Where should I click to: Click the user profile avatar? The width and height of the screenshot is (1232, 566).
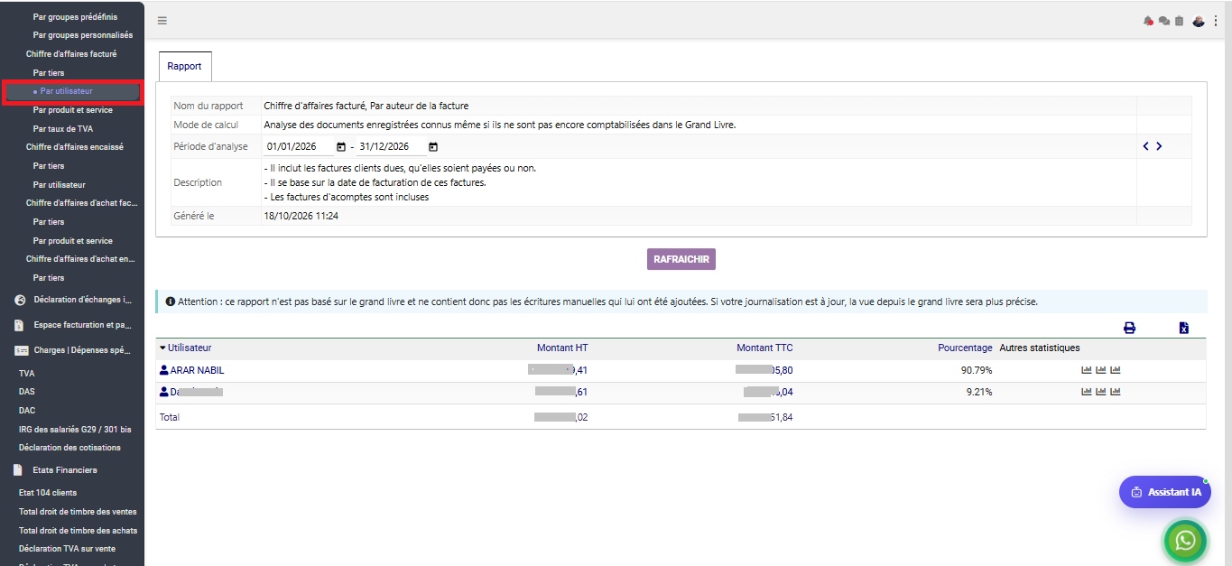(x=1199, y=21)
